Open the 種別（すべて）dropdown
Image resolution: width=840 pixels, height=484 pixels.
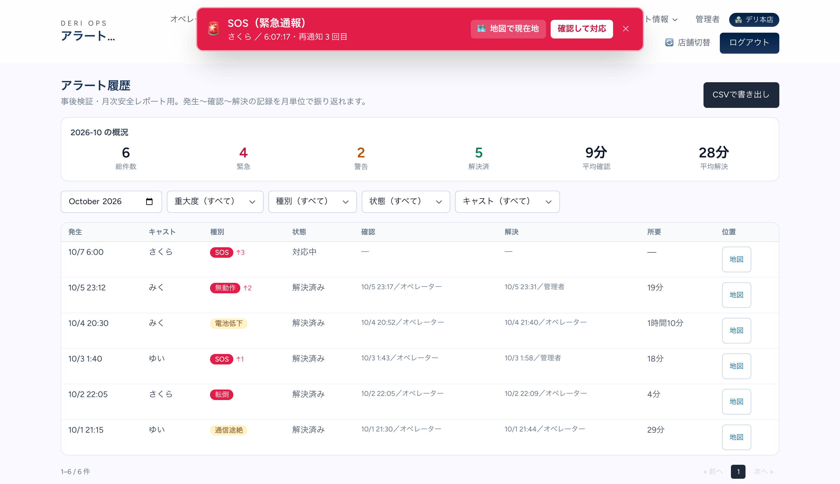click(312, 201)
